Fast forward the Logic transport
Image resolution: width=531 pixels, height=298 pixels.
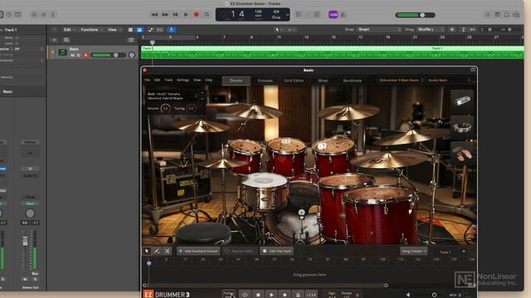tap(165, 15)
